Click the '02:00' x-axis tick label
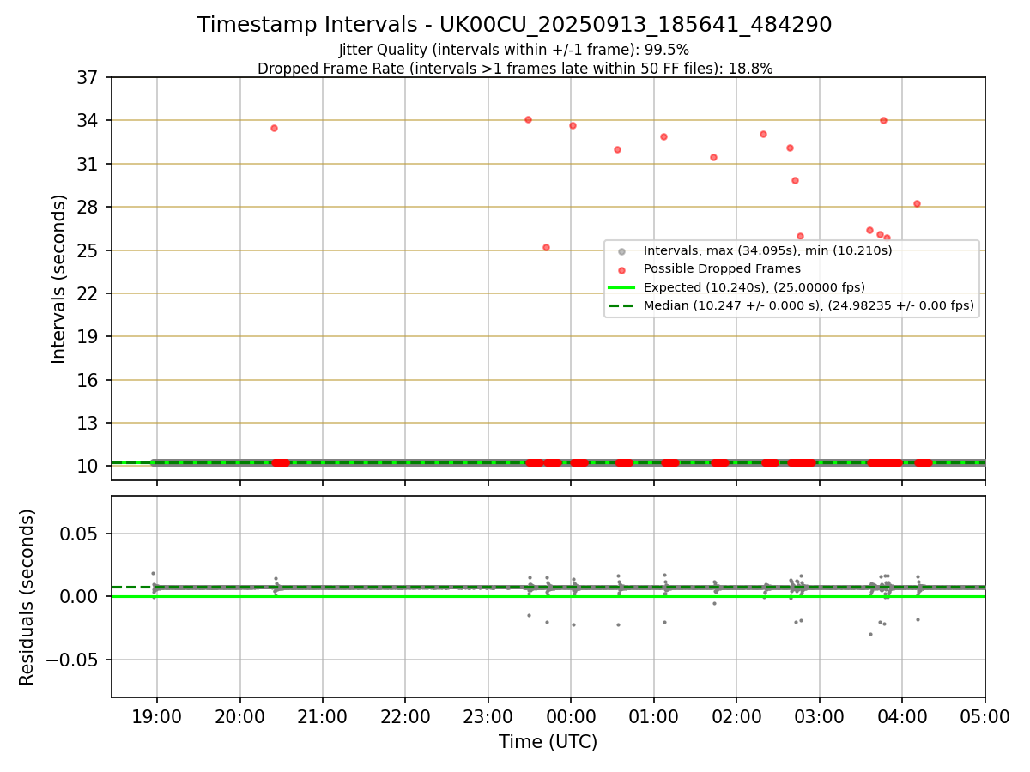This screenshot has width=1030, height=772. pyautogui.click(x=736, y=716)
